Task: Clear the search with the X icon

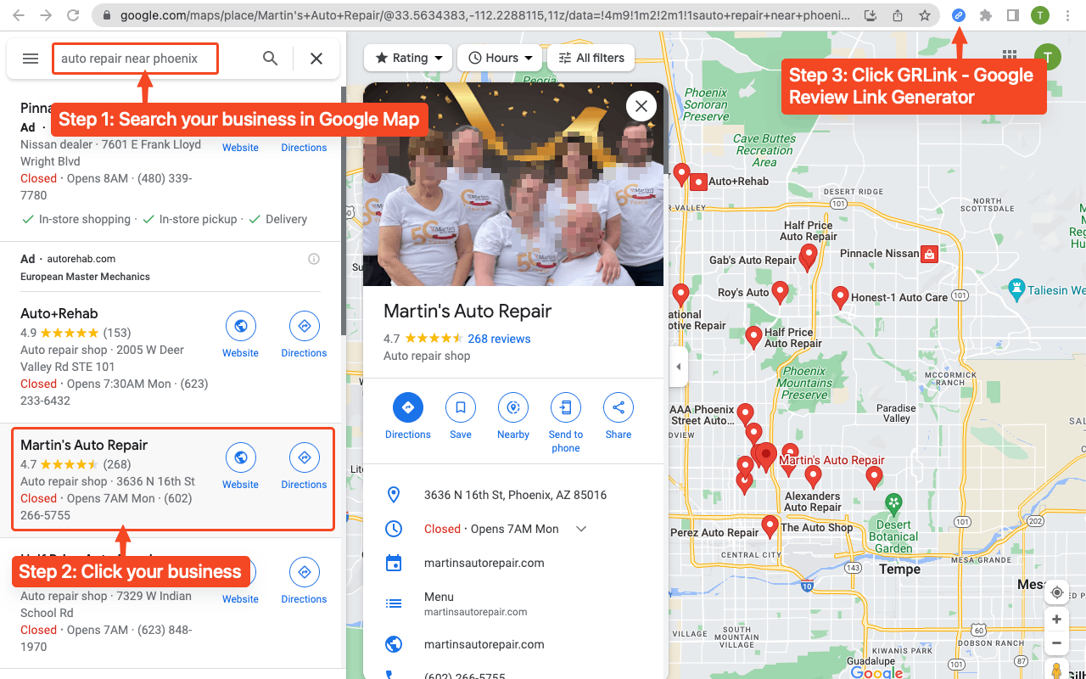Action: tap(316, 59)
